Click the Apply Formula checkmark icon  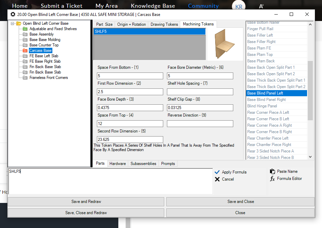(217, 172)
